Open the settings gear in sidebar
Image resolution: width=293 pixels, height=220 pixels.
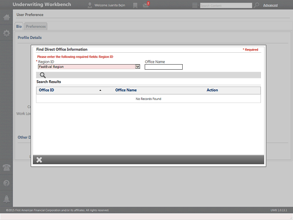click(6, 33)
